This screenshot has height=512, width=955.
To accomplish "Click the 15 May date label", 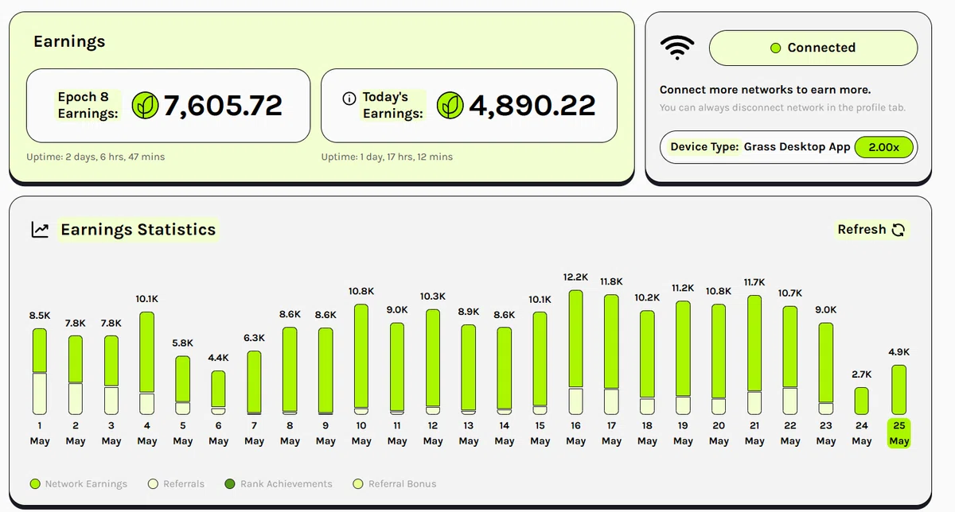I will [540, 433].
